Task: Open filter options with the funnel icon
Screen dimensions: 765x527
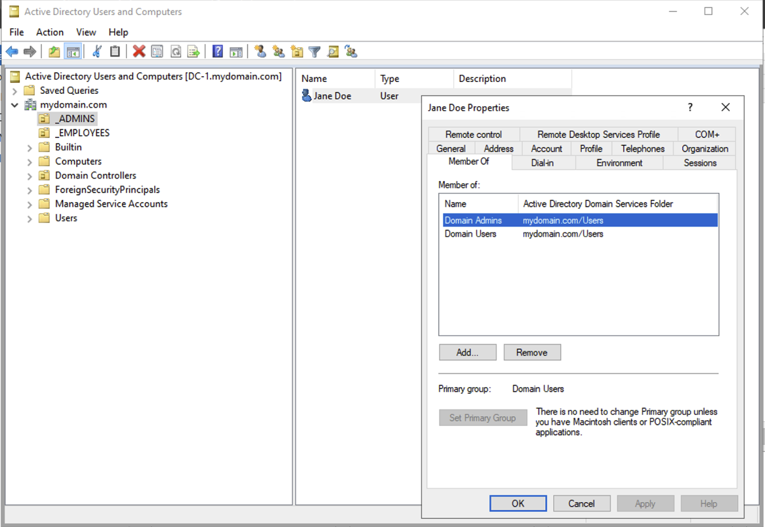Action: [x=315, y=51]
